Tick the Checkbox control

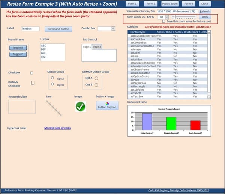tap(31, 73)
